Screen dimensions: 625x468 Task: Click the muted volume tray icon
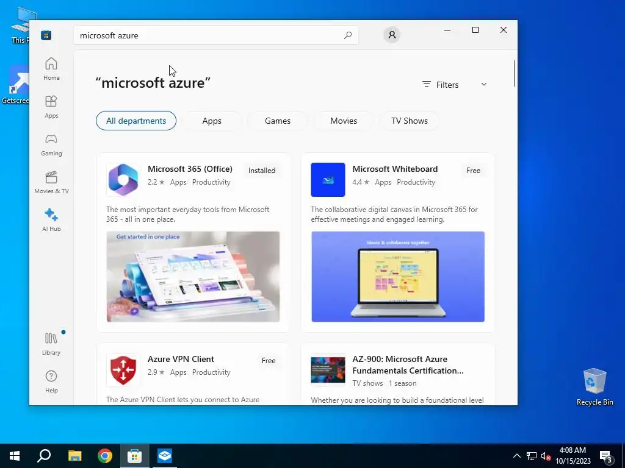click(546, 456)
